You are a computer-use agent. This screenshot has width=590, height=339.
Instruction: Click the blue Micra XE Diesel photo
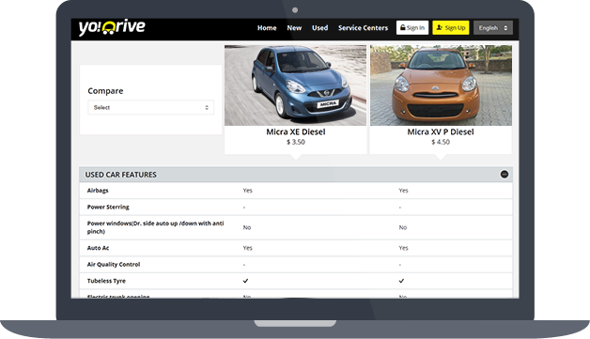point(295,85)
